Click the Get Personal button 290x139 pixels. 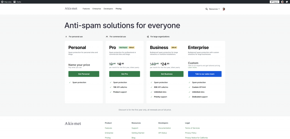(84, 74)
